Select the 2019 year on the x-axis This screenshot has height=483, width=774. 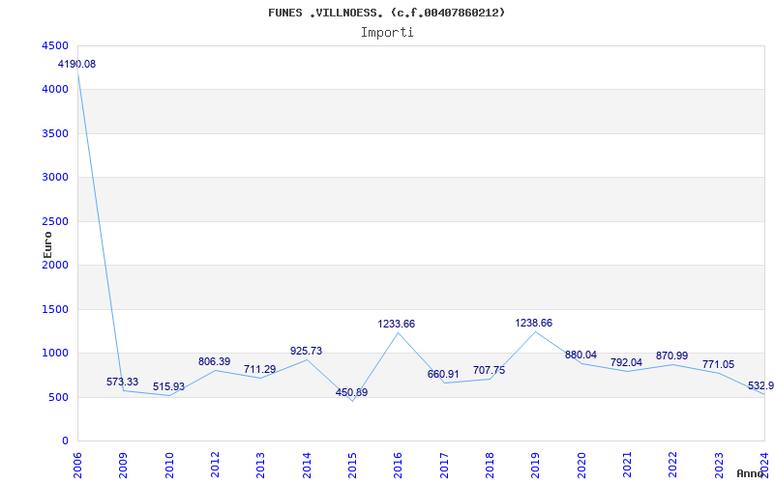pyautogui.click(x=535, y=464)
